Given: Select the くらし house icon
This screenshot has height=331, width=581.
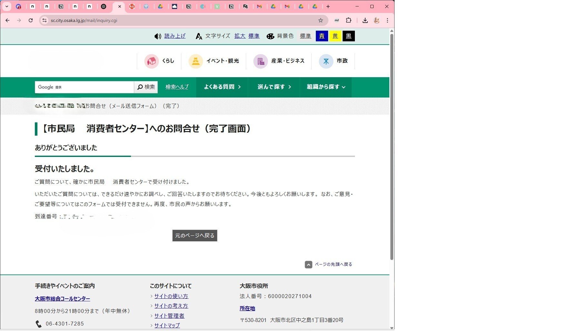Looking at the screenshot, I should click(152, 61).
